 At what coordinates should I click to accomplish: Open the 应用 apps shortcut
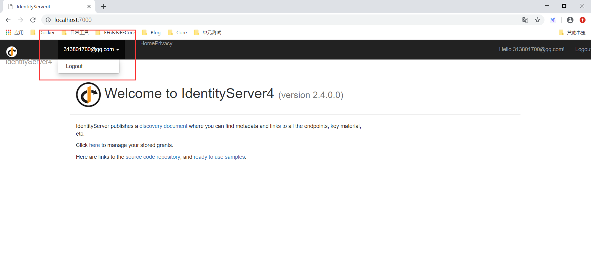pyautogui.click(x=14, y=32)
